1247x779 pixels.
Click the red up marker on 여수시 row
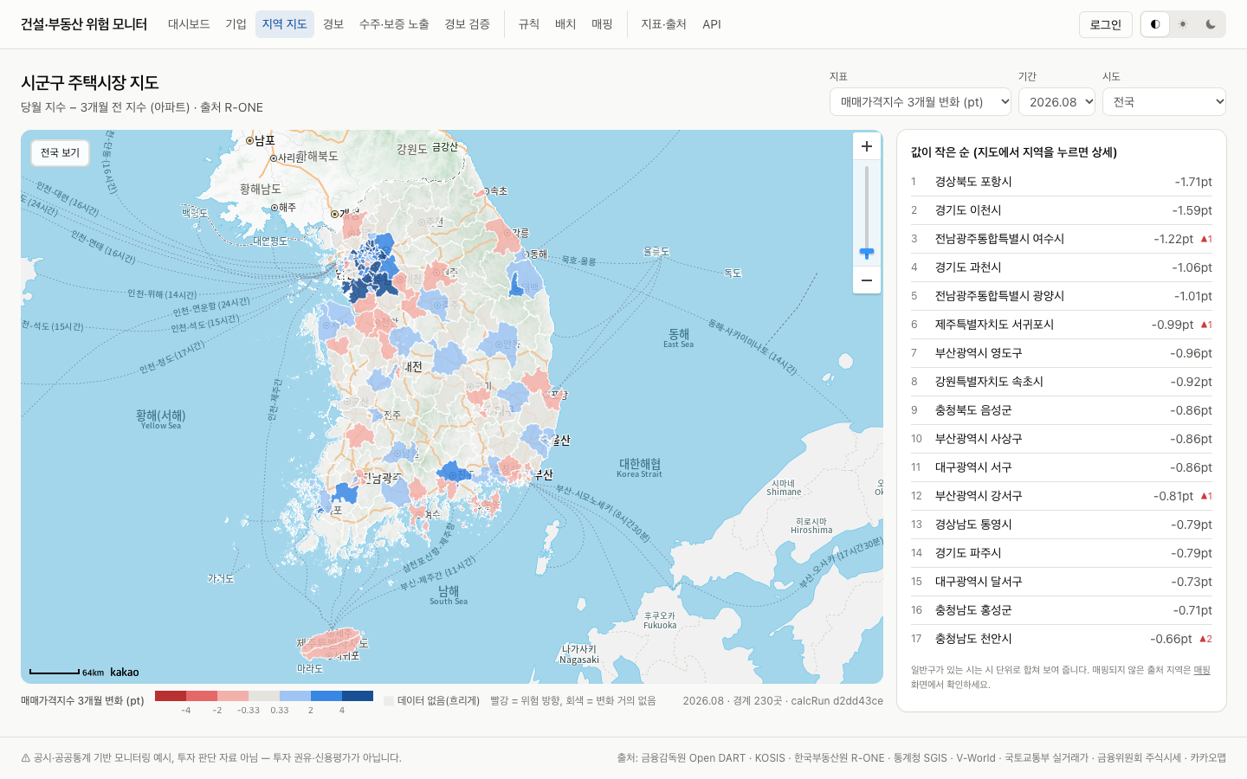tap(1206, 239)
